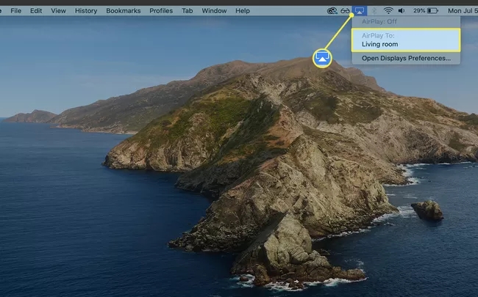Open the Profiles menu
Screen dimensions: 478x297
[x=161, y=11]
